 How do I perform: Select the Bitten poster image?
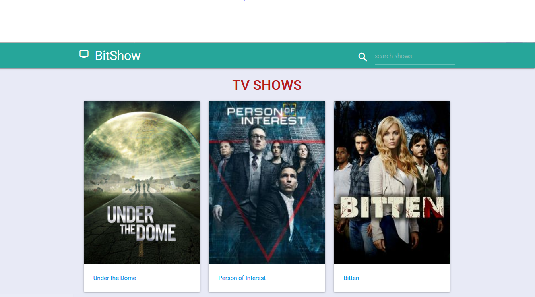coord(392,182)
